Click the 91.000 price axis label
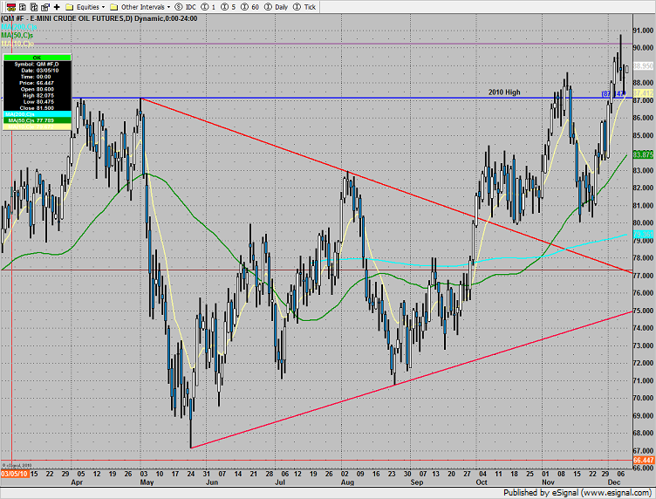Screen dimensions: 656x499 pos(643,31)
